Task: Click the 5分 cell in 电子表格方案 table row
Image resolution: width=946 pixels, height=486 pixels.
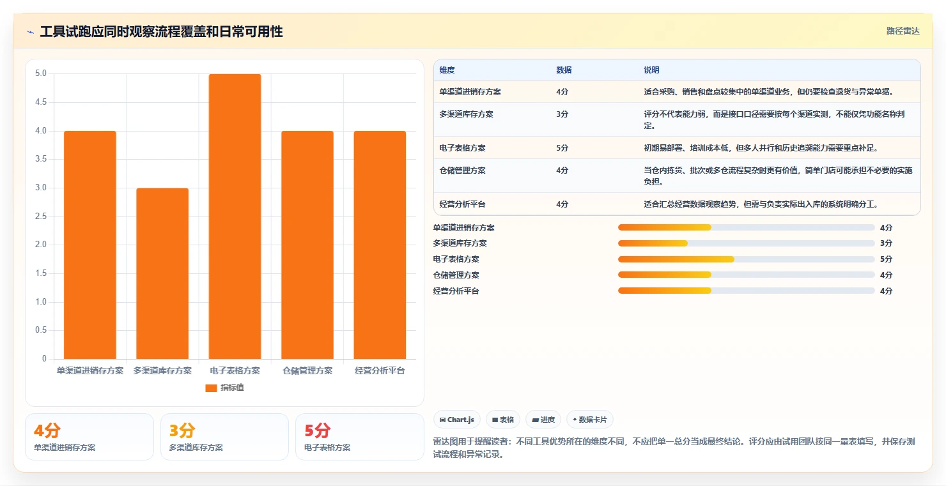Action: click(x=562, y=148)
